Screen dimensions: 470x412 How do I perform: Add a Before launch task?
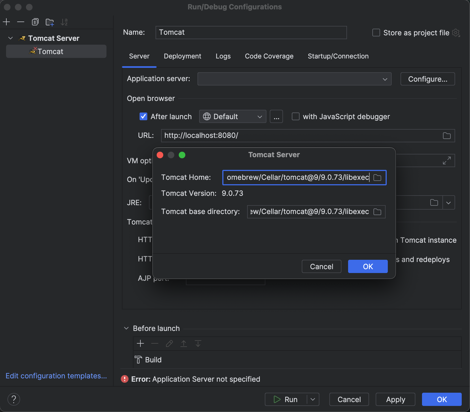pos(140,343)
